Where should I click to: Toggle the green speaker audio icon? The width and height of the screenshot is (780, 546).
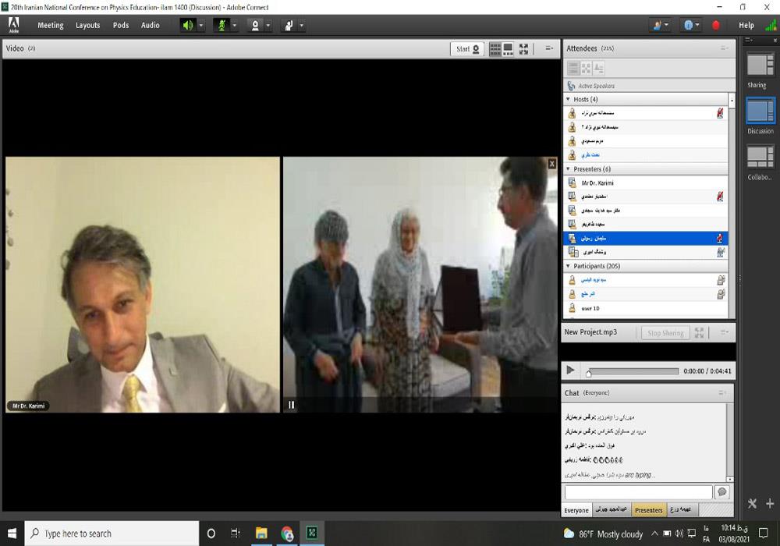tap(187, 25)
